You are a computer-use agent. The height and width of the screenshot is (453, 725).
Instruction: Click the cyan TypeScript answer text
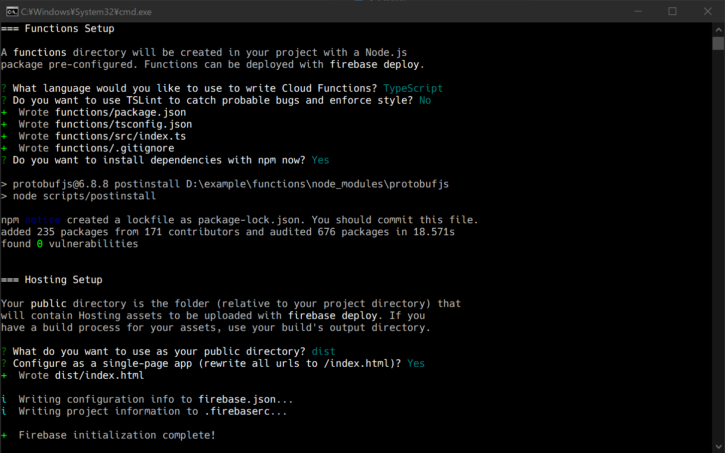[413, 88]
